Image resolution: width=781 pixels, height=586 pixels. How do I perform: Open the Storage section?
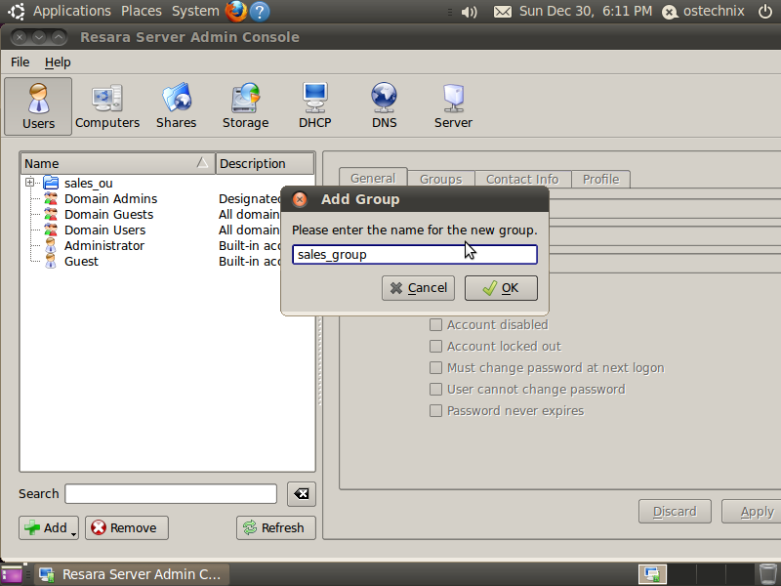pos(246,106)
